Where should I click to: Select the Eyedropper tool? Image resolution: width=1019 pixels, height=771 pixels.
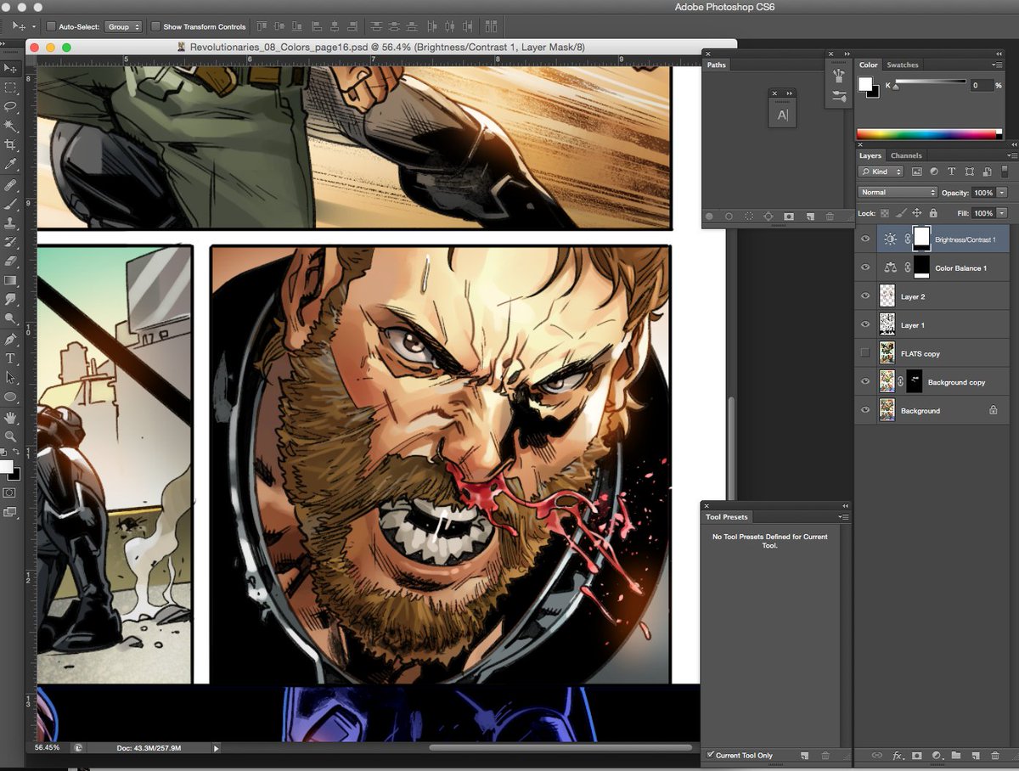(10, 164)
